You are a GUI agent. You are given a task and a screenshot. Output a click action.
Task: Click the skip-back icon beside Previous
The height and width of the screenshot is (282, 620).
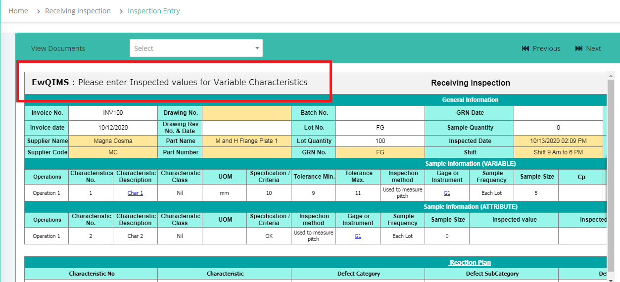tap(525, 48)
